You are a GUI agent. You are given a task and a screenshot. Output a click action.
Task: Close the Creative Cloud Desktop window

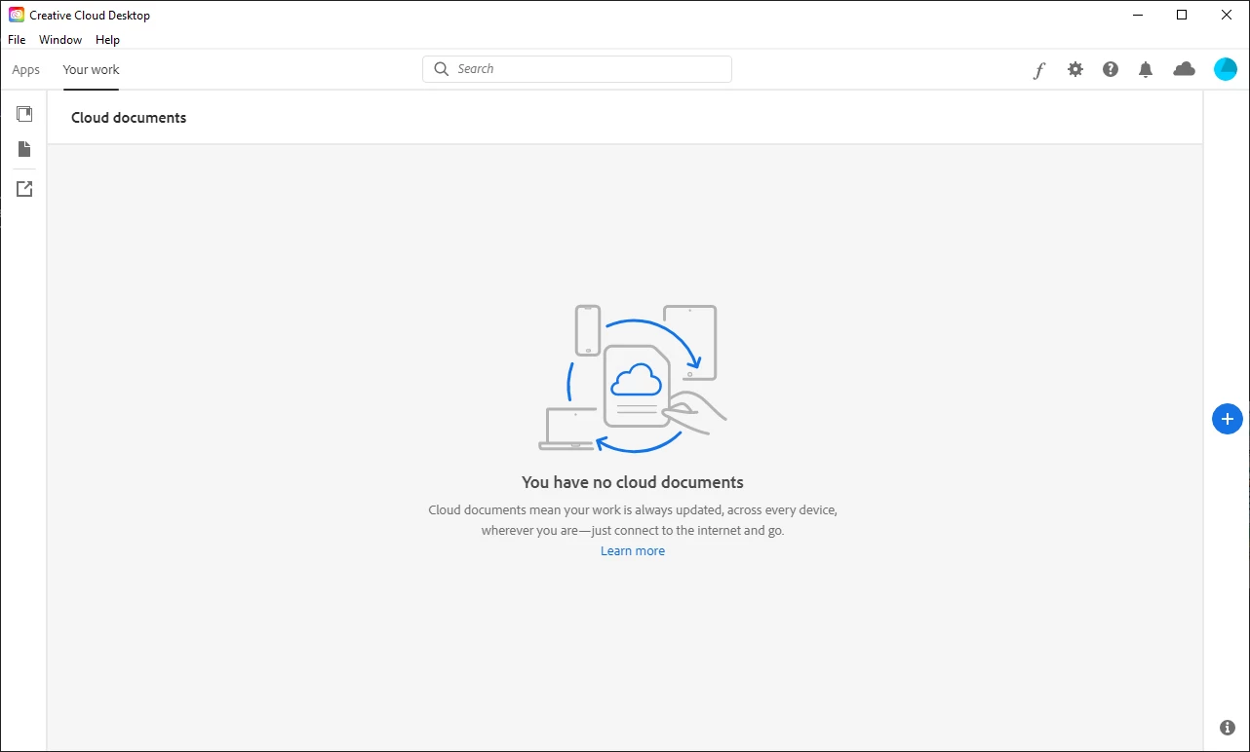(x=1227, y=15)
